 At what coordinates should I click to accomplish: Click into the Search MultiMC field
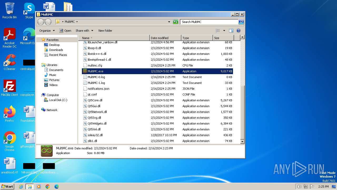(209, 22)
